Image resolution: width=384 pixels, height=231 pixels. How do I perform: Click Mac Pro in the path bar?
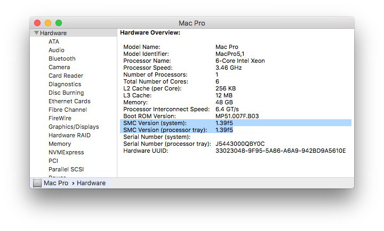point(56,183)
